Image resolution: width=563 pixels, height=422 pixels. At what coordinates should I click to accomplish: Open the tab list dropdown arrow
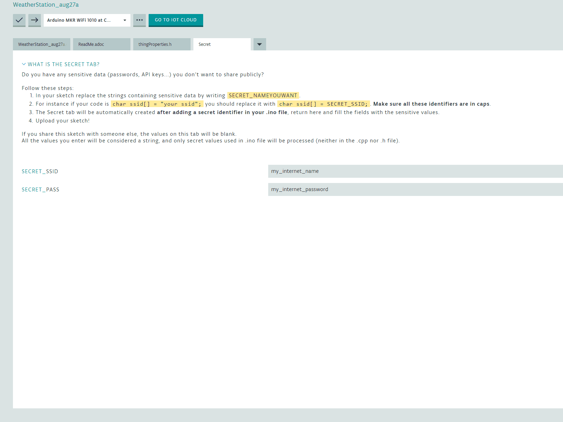[259, 44]
